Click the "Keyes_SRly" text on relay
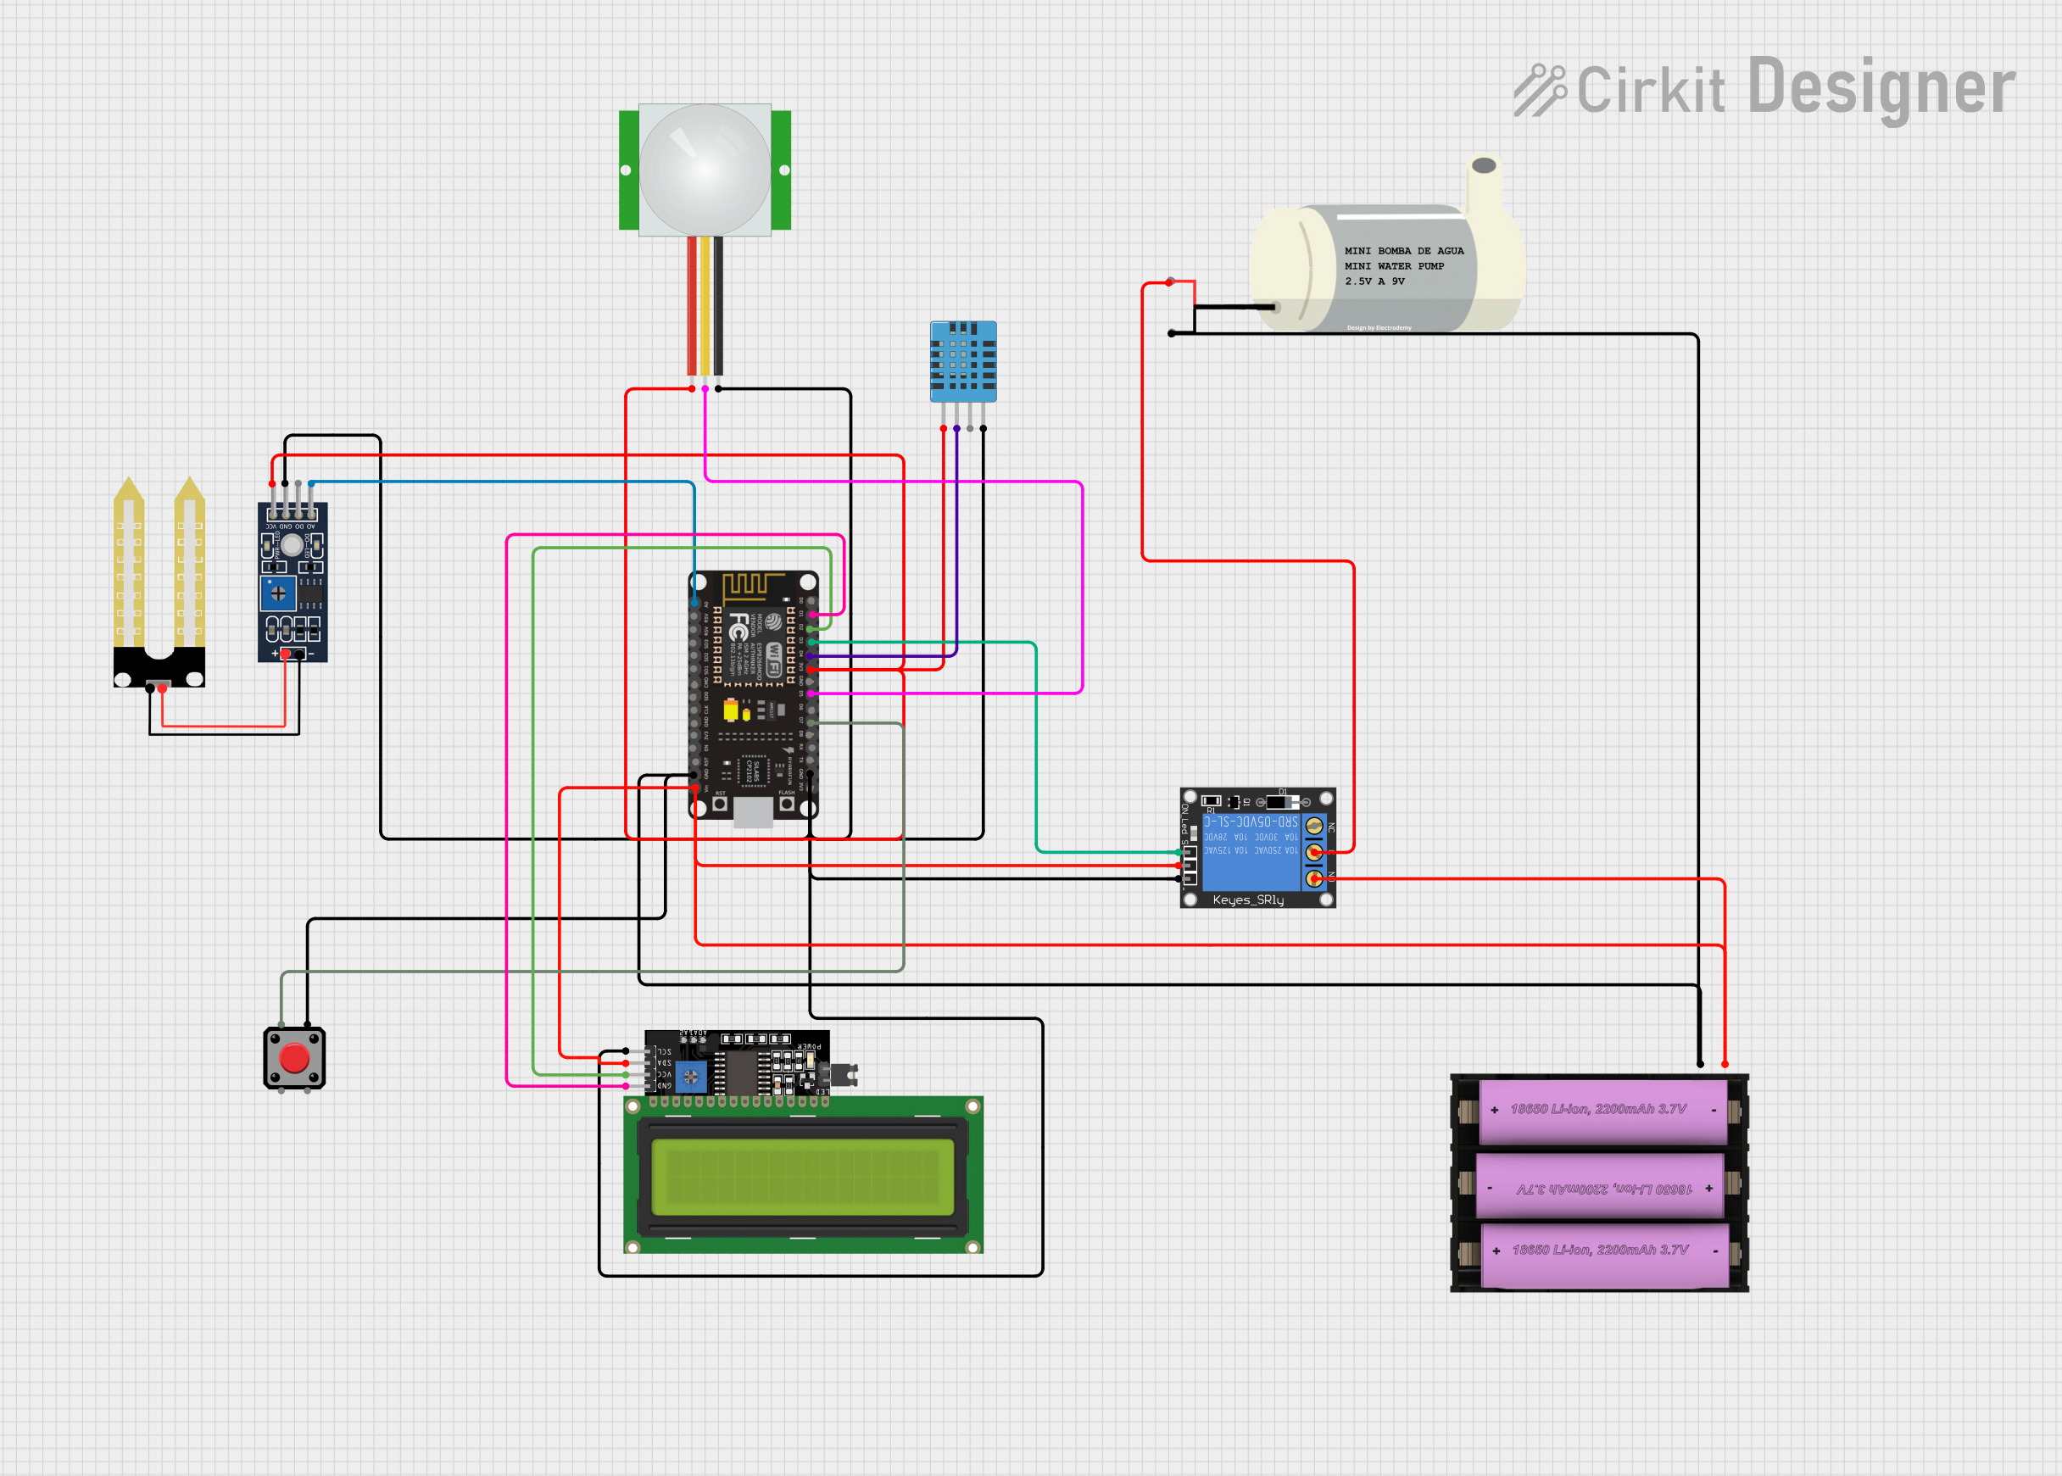Screen dimensions: 2062x1476 [x=1248, y=900]
